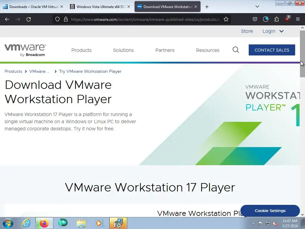Close the Windows Vista Ultimate x64 tab
This screenshot has width=305, height=229.
tap(129, 7)
